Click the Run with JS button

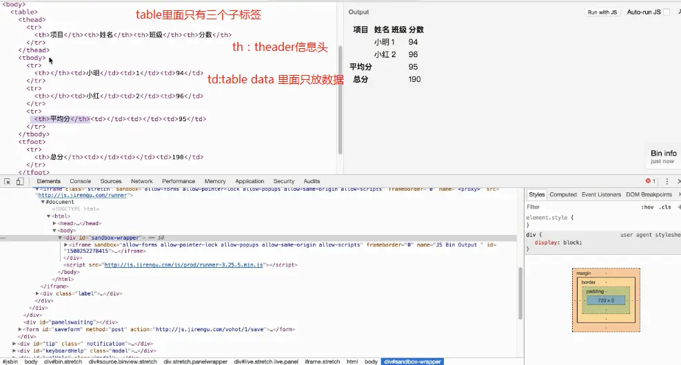tap(602, 12)
